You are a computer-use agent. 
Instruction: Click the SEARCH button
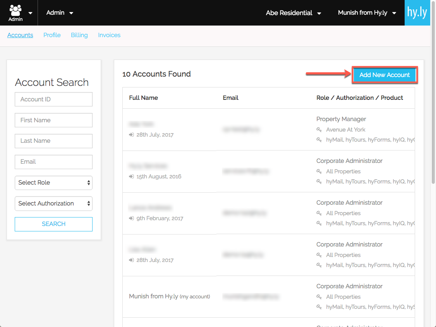pyautogui.click(x=54, y=224)
